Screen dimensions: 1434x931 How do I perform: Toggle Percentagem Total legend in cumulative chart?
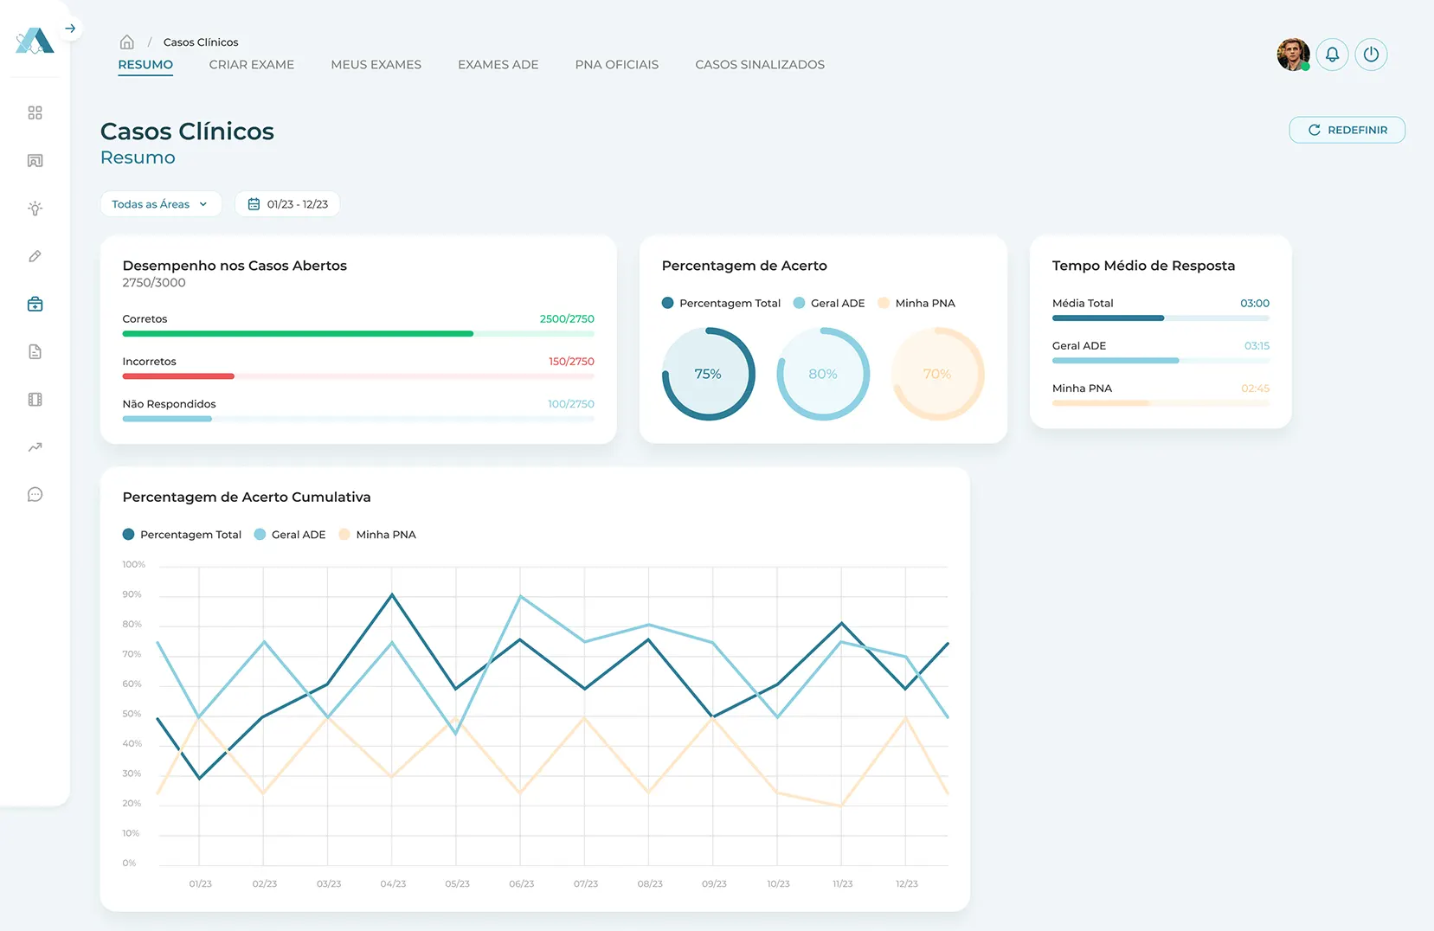pos(182,535)
